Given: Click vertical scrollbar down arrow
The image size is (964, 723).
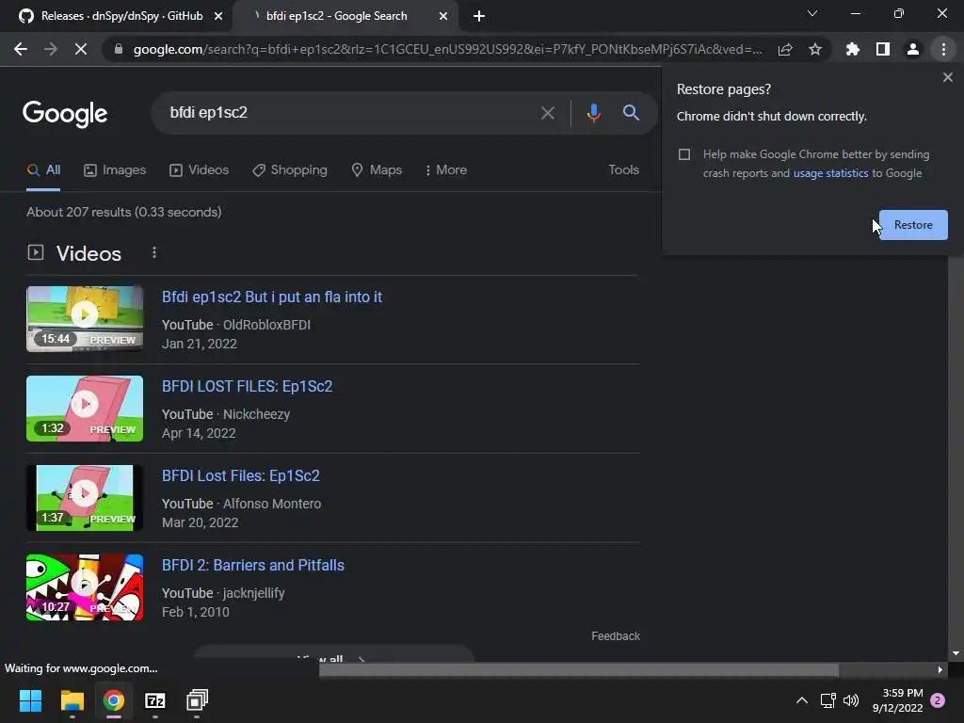Looking at the screenshot, I should [x=956, y=653].
